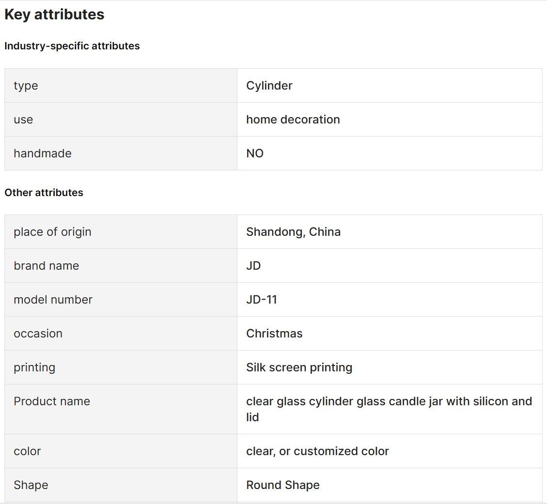Select the NO handmade value
547x504 pixels.
coord(255,153)
